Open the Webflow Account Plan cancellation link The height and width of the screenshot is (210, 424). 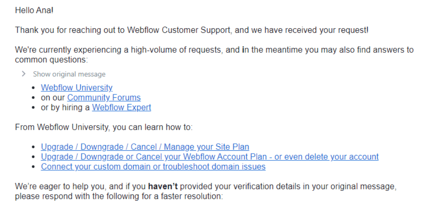point(210,157)
